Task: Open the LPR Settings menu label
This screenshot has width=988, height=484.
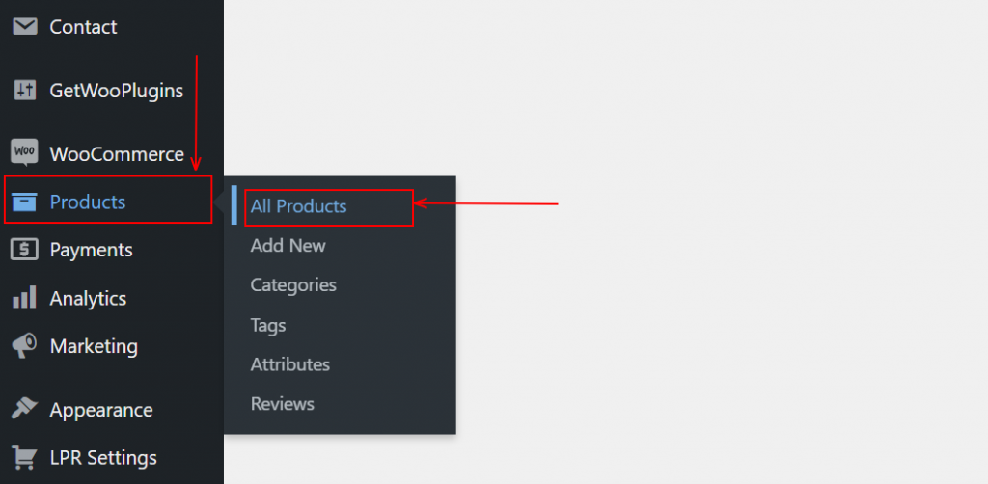Action: [103, 458]
